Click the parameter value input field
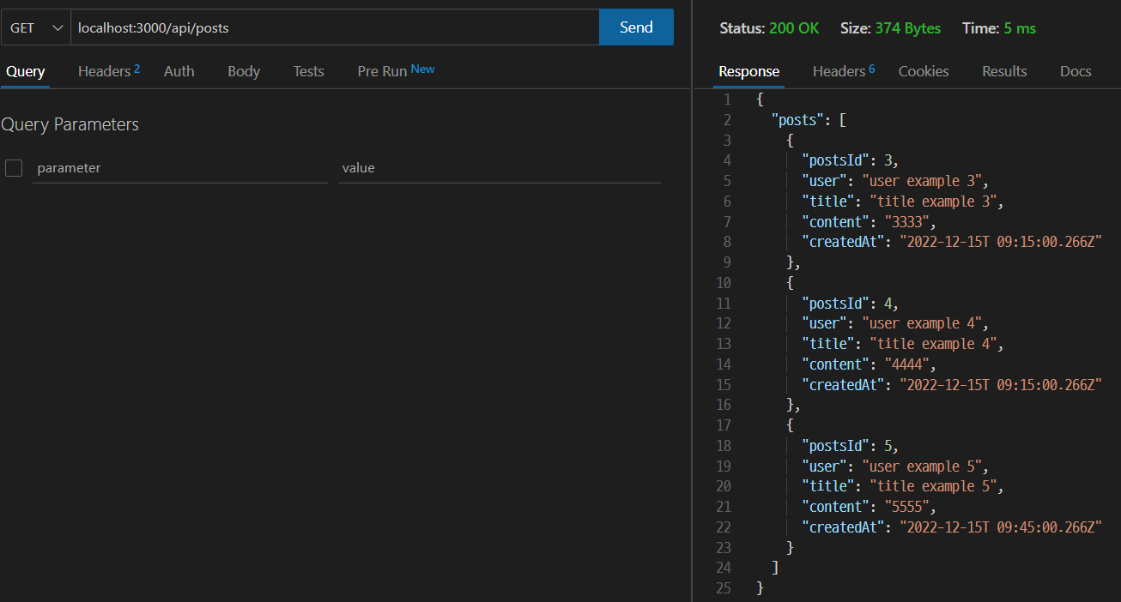Image resolution: width=1121 pixels, height=602 pixels. click(500, 169)
